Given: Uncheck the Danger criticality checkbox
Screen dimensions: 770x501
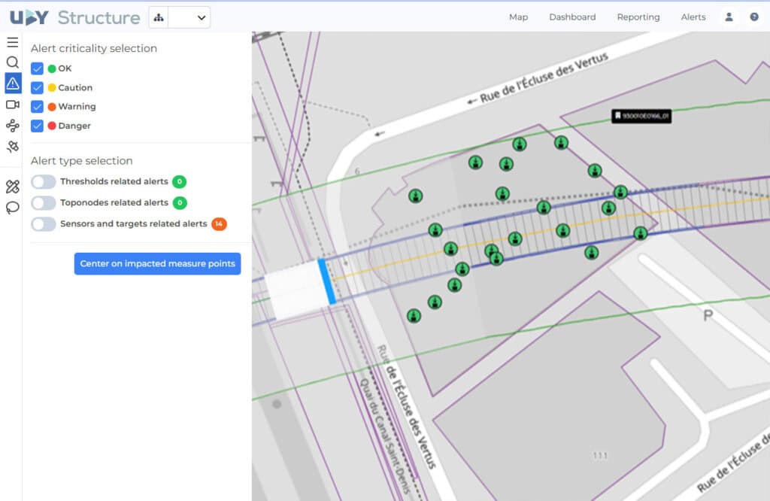Looking at the screenshot, I should (x=37, y=126).
